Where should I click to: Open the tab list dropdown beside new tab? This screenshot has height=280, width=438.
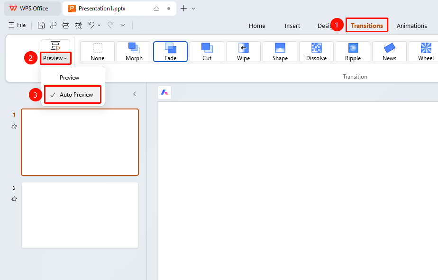[193, 9]
